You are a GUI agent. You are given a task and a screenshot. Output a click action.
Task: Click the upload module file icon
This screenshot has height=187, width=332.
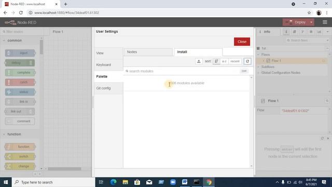click(x=199, y=61)
